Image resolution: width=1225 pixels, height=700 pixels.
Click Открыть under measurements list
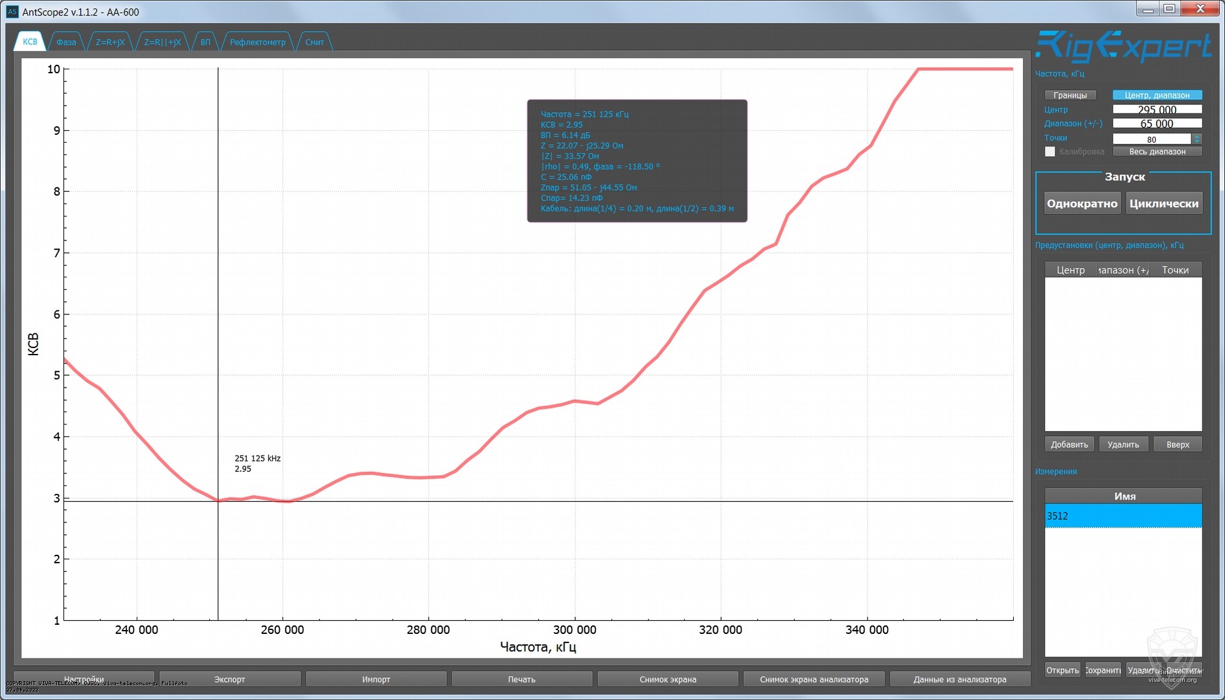(x=1062, y=670)
